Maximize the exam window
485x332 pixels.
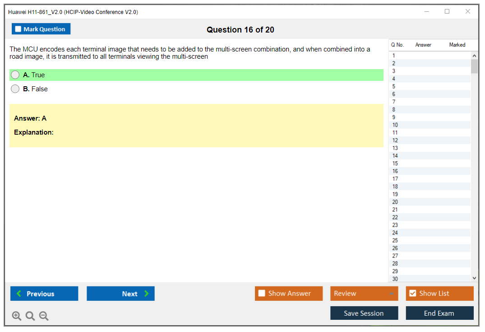(447, 12)
